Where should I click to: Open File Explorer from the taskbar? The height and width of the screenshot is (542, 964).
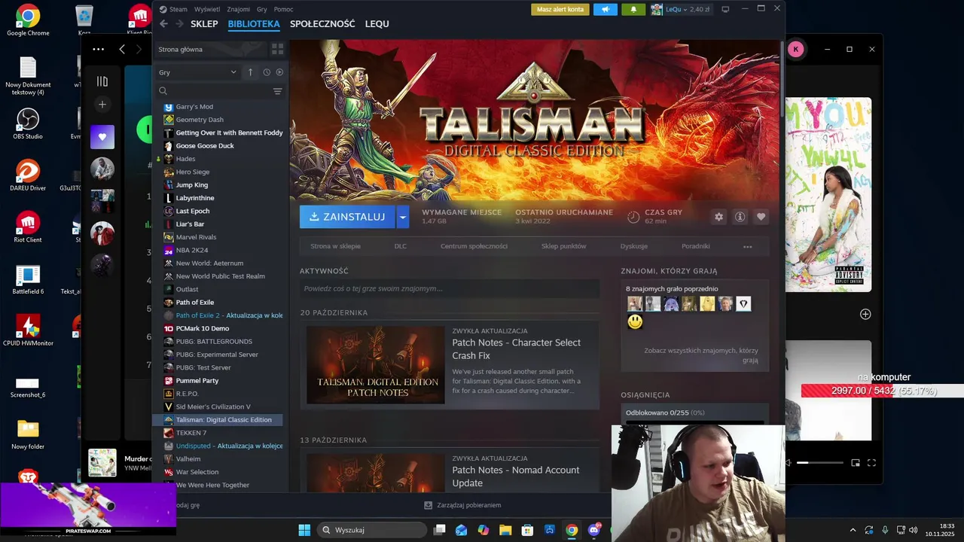coord(505,530)
